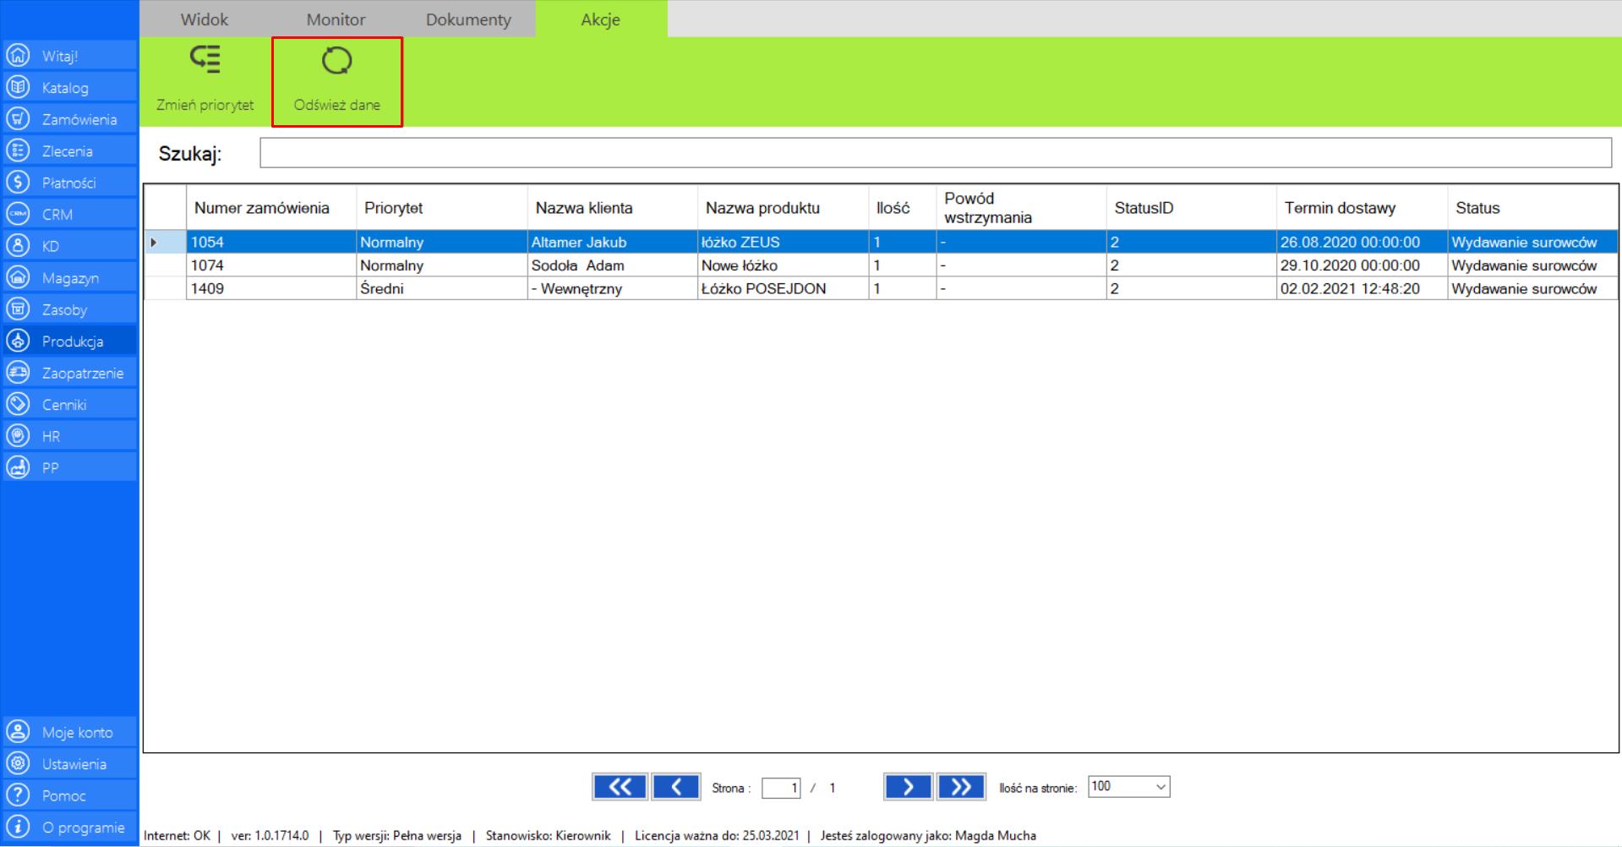The height and width of the screenshot is (847, 1622).
Task: Select the Produkcja sidebar icon
Action: 18,341
